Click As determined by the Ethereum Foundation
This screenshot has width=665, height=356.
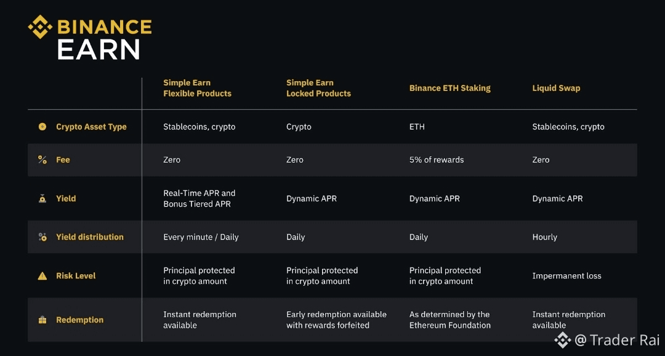(x=449, y=320)
